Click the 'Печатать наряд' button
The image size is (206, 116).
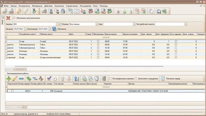(170, 79)
